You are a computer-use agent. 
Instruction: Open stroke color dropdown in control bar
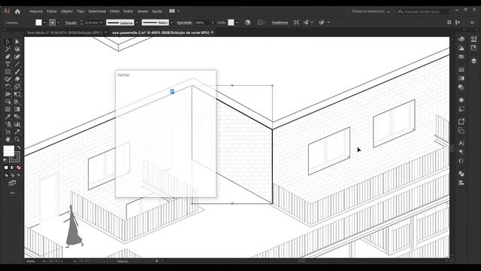[59, 23]
